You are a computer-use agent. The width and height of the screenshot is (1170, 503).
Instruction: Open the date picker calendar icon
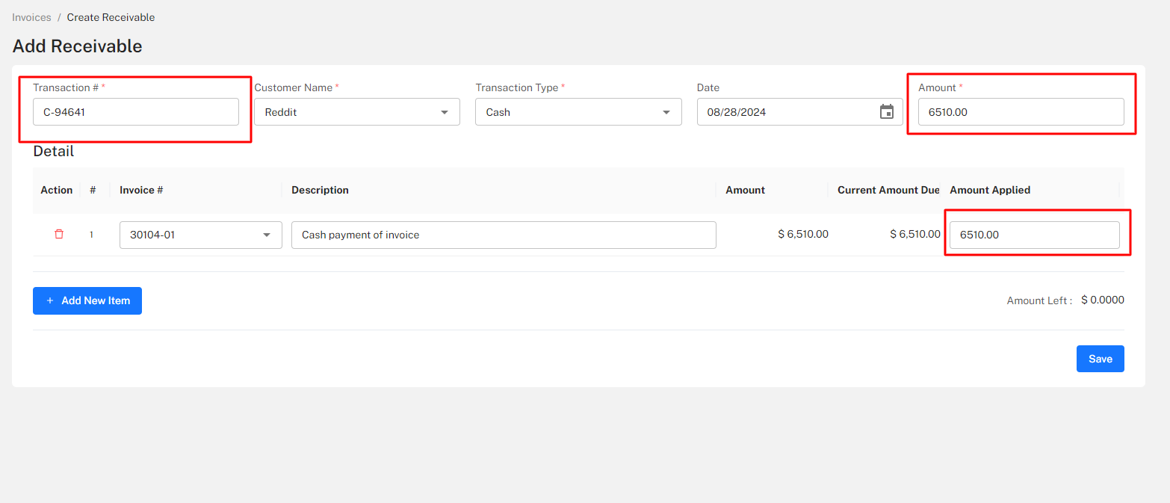click(x=887, y=111)
